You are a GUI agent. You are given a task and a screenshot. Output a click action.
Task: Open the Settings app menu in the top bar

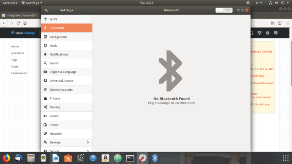pyautogui.click(x=32, y=3)
